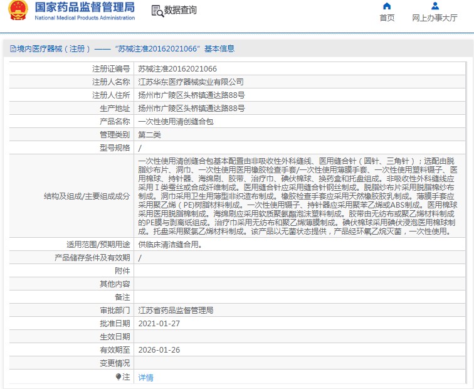
Task: Select registration number 苏械注准20162021066 value
Action: click(x=177, y=69)
